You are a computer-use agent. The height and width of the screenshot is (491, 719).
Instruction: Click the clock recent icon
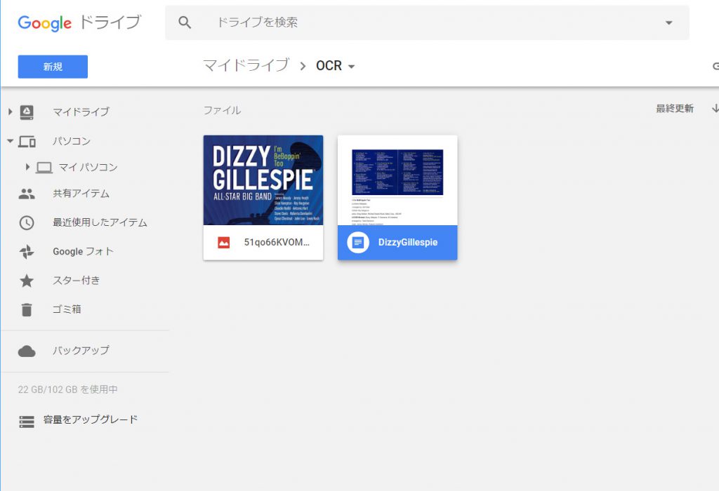coord(27,223)
